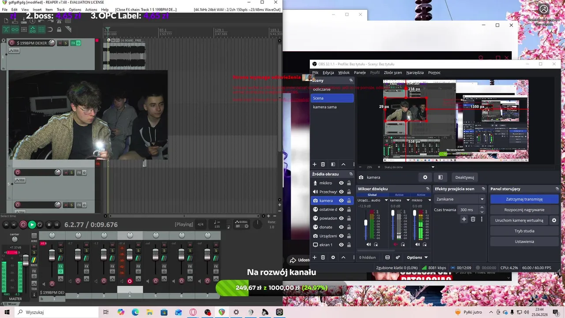Click REAPER new project icon
Image resolution: width=565 pixels, height=318 pixels.
click(6, 21)
